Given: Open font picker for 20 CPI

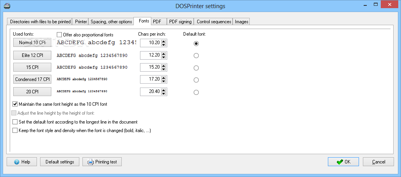Looking at the screenshot, I should 32,91.
